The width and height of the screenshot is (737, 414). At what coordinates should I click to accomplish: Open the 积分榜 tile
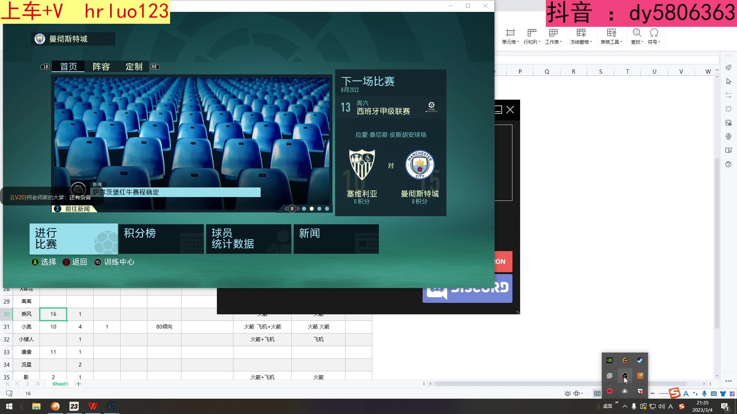tap(161, 239)
